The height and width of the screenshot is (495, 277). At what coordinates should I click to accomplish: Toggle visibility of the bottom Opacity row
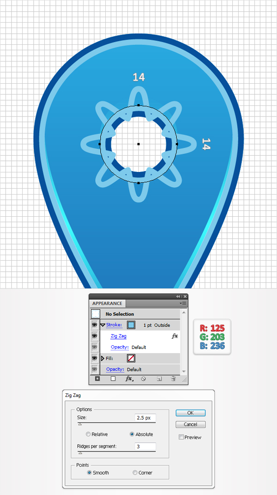(94, 369)
